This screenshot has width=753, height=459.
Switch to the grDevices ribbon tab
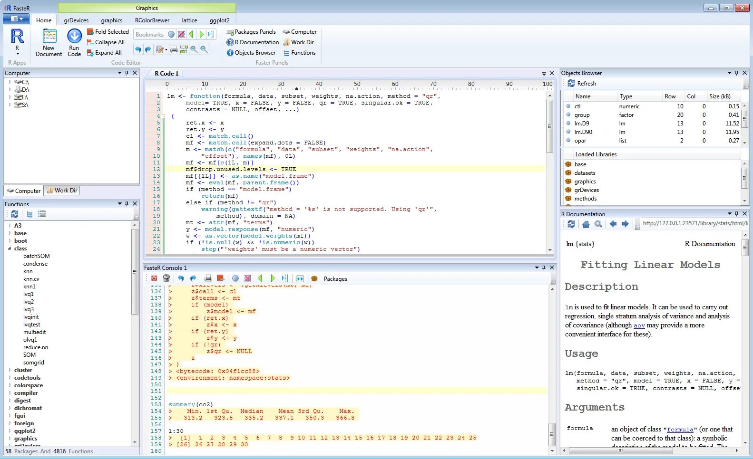(x=76, y=20)
